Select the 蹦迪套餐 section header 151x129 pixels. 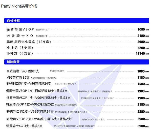(x=77, y=62)
